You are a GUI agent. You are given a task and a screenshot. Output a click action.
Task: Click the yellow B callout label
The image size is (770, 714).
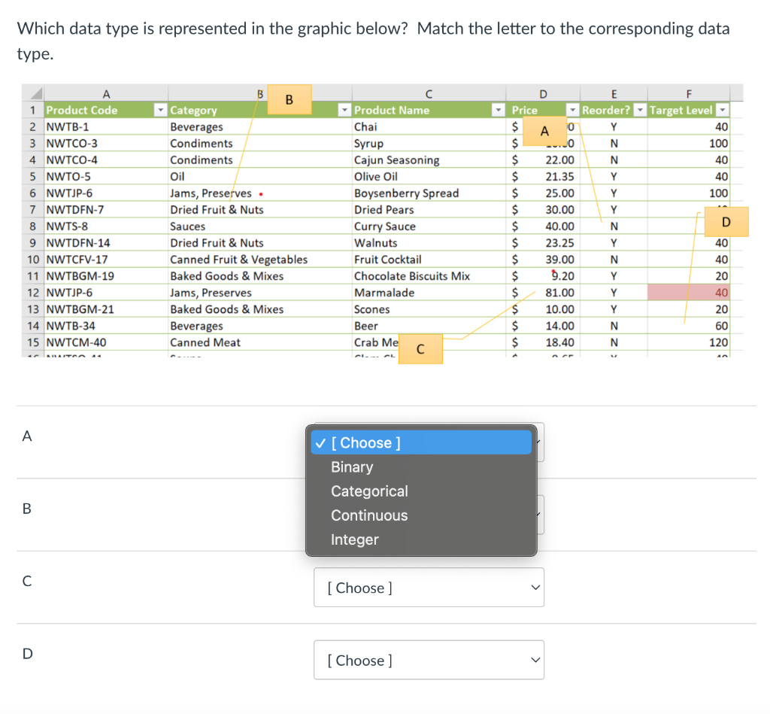click(289, 99)
